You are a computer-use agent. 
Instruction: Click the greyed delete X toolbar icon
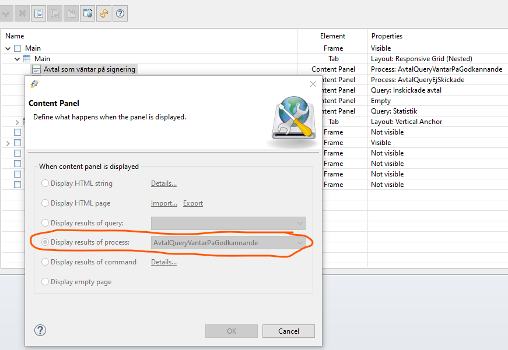pyautogui.click(x=22, y=13)
